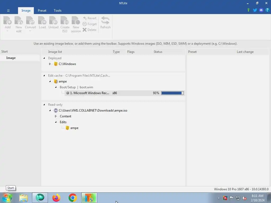The height and width of the screenshot is (203, 271).
Task: Click the ampe folder icon under Edits
Action: click(x=67, y=128)
